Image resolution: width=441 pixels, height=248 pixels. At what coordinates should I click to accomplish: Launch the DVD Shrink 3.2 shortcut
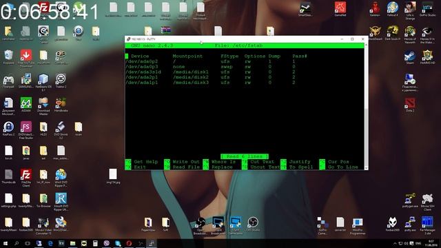pos(61,130)
